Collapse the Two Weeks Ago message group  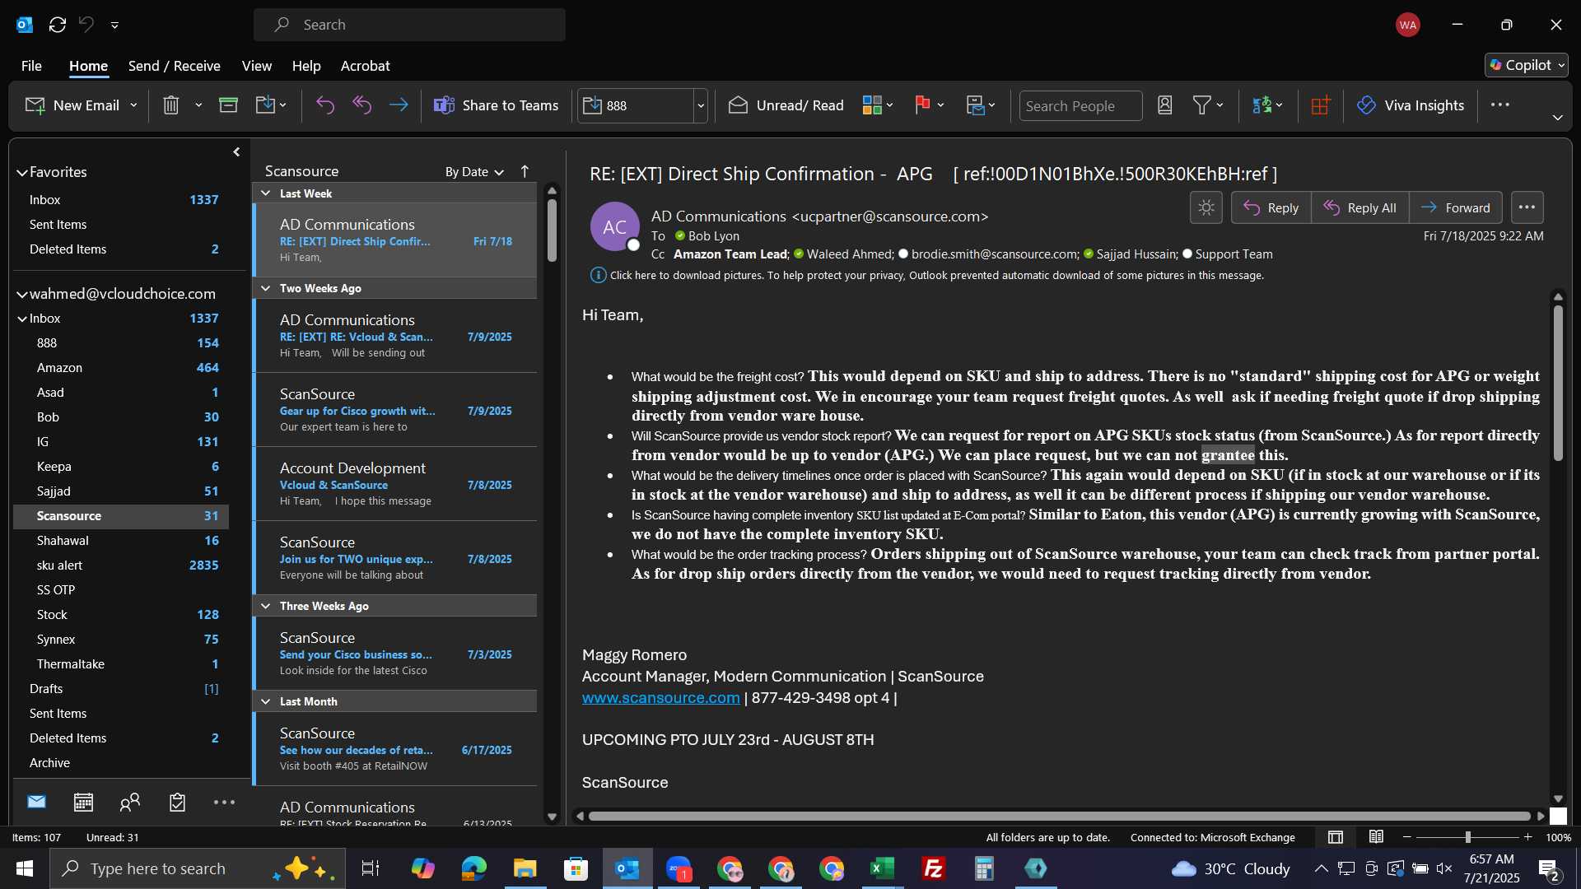(265, 288)
